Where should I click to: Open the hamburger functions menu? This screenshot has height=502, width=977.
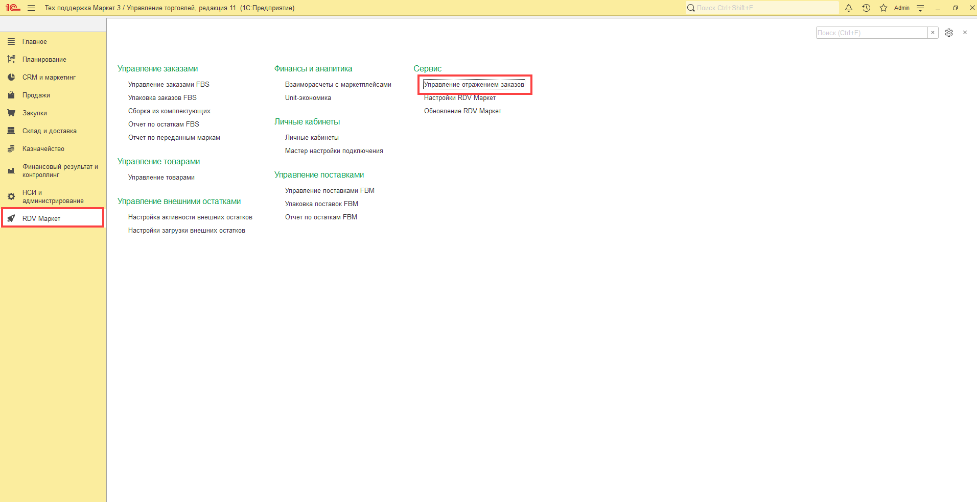point(31,8)
